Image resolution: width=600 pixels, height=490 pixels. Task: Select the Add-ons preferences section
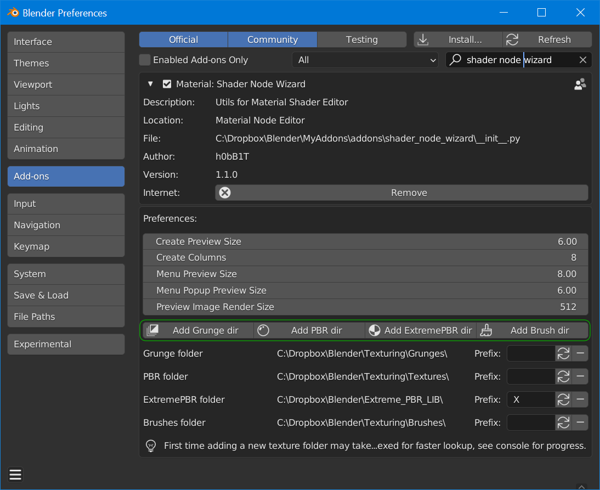(x=66, y=176)
